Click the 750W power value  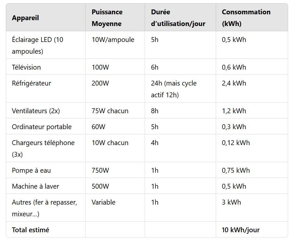[x=100, y=170]
